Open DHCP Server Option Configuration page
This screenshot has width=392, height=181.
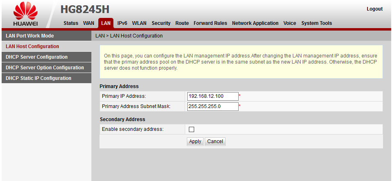point(45,68)
